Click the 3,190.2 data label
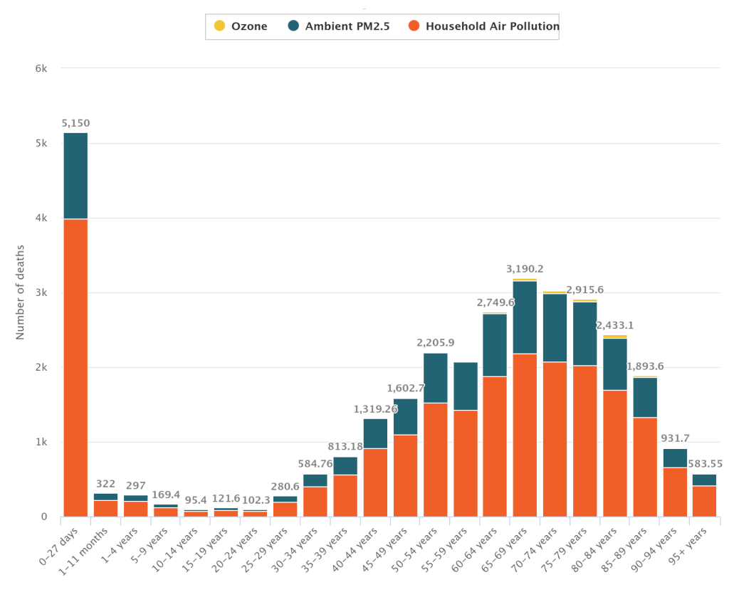The width and height of the screenshot is (729, 592). coord(525,269)
